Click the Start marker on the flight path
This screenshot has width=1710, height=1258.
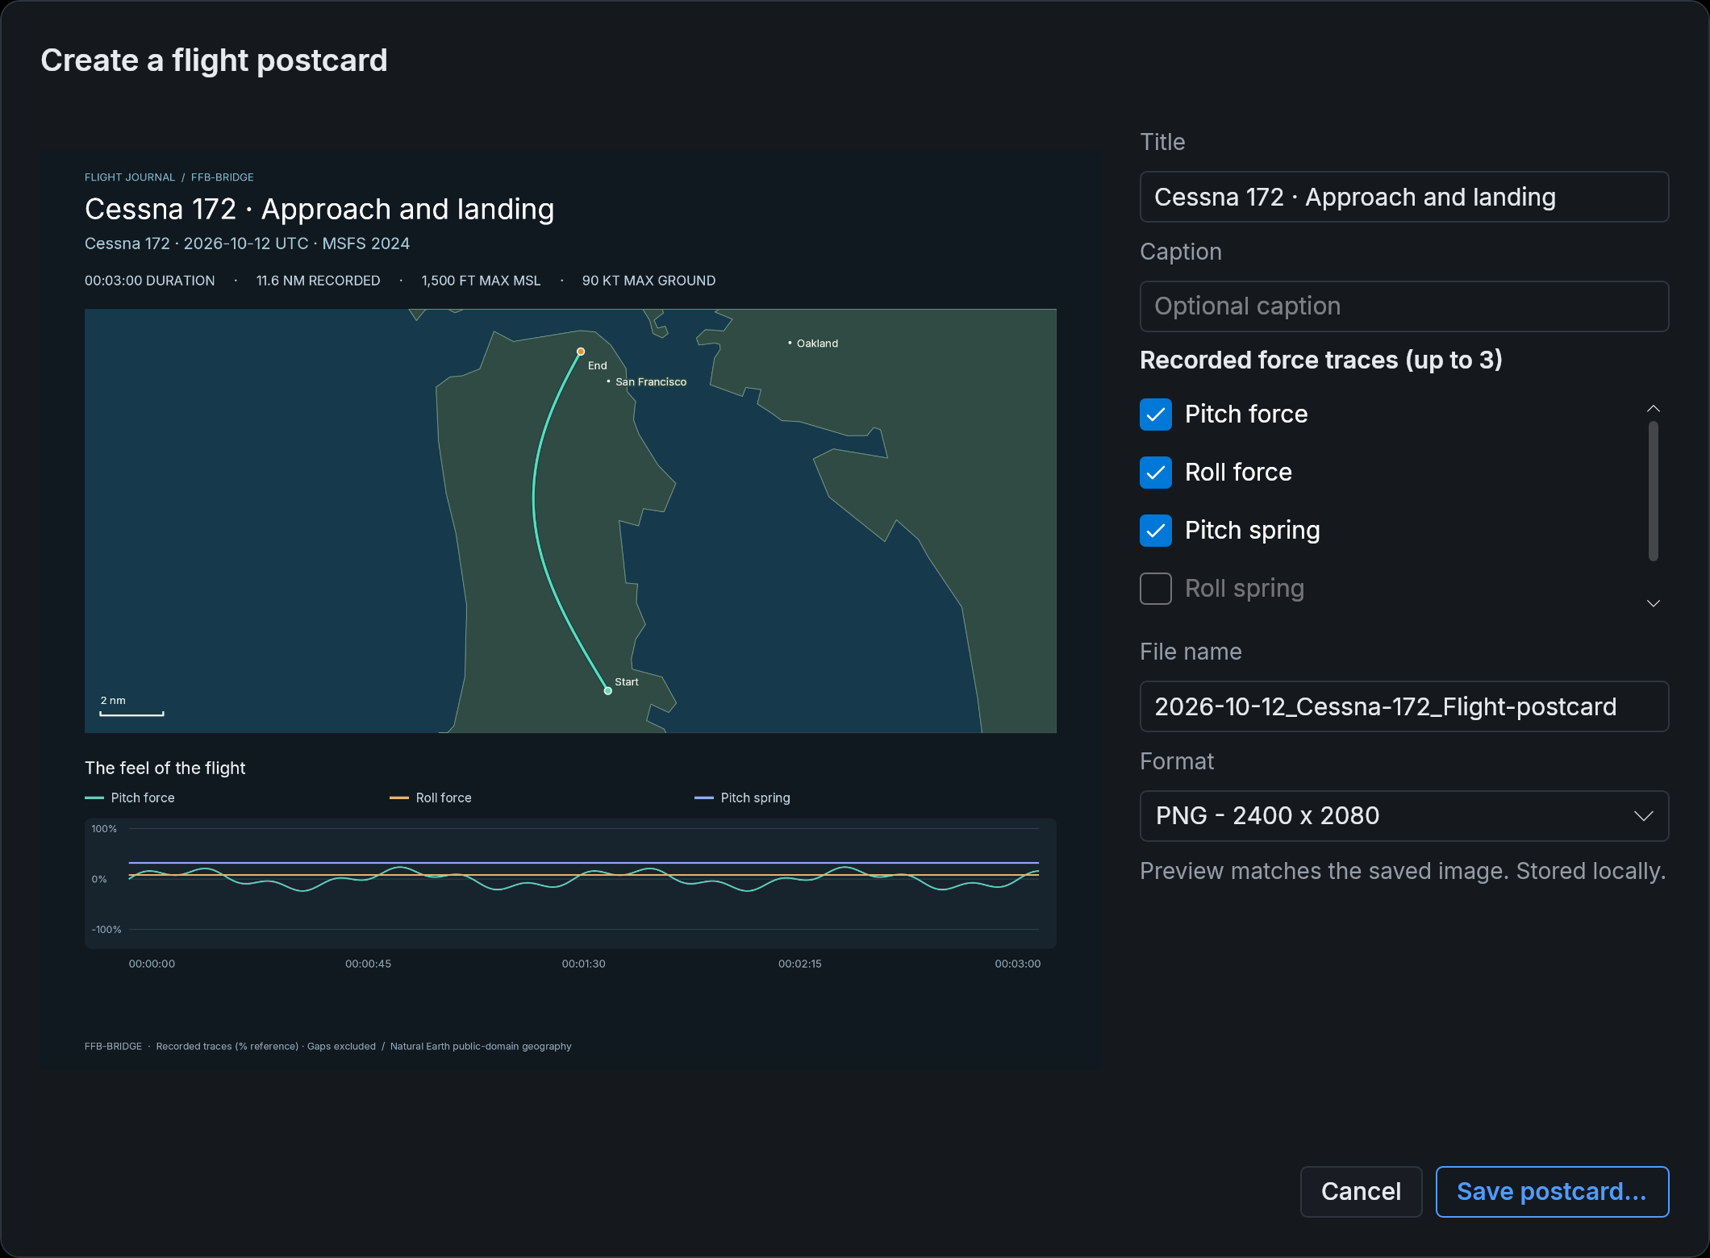pos(608,690)
